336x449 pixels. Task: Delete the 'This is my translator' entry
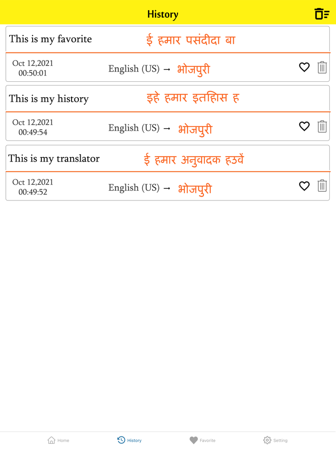[322, 186]
